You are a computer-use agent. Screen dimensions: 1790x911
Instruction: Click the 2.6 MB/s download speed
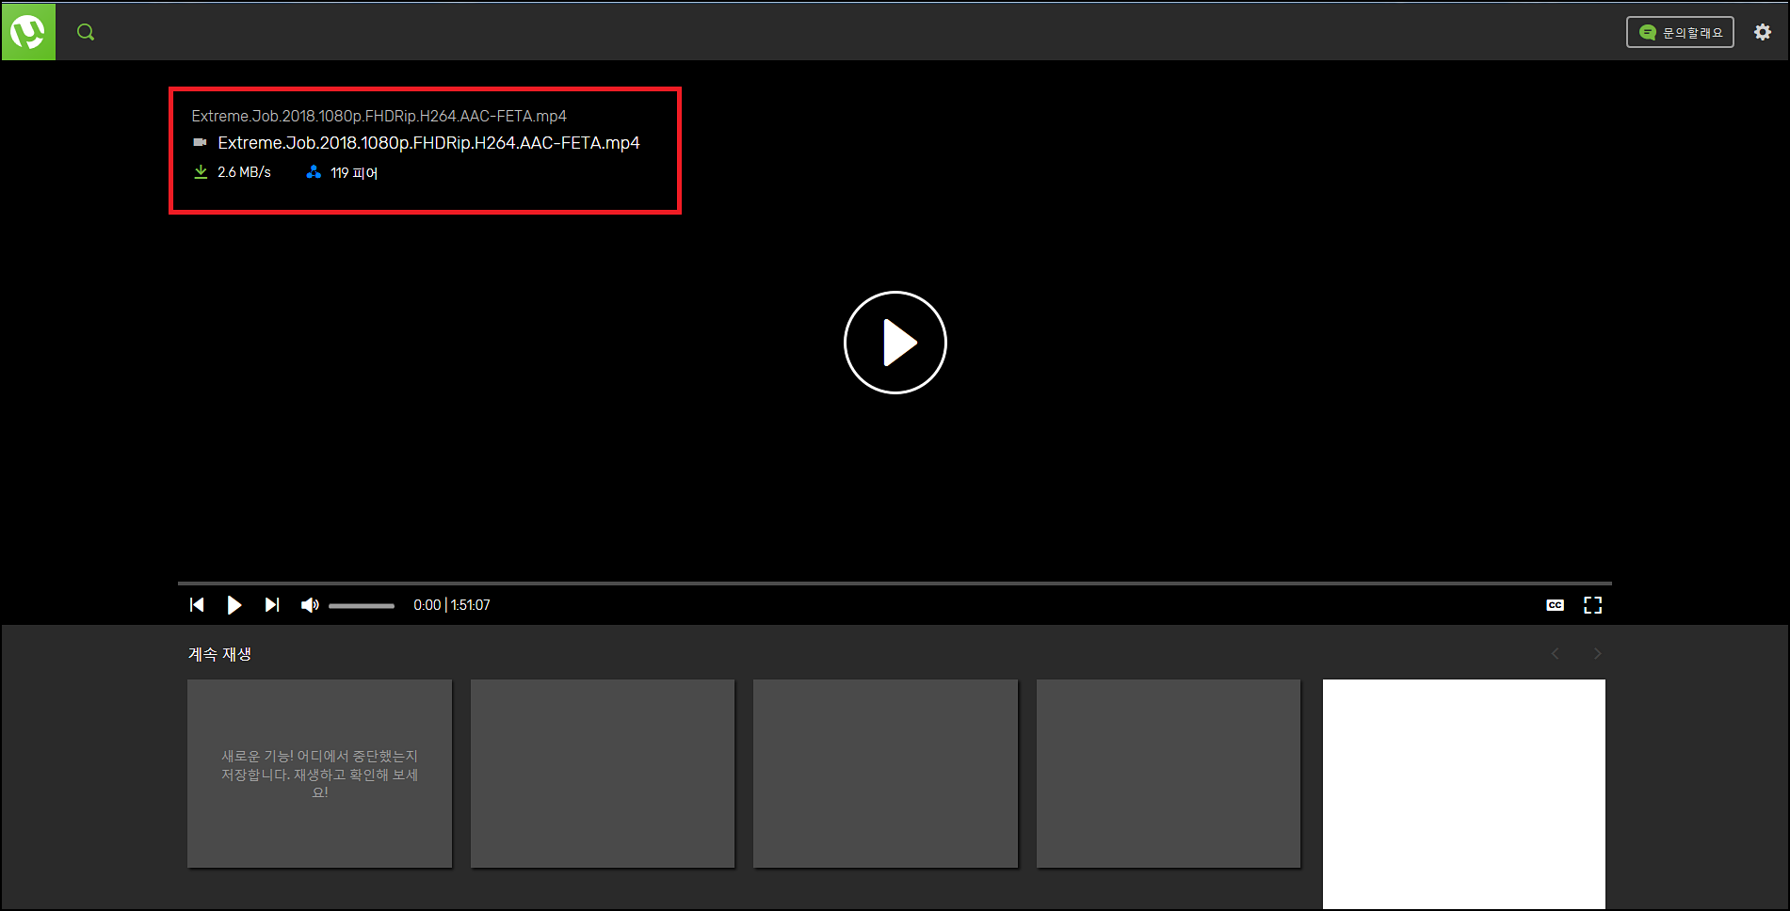[x=244, y=172]
